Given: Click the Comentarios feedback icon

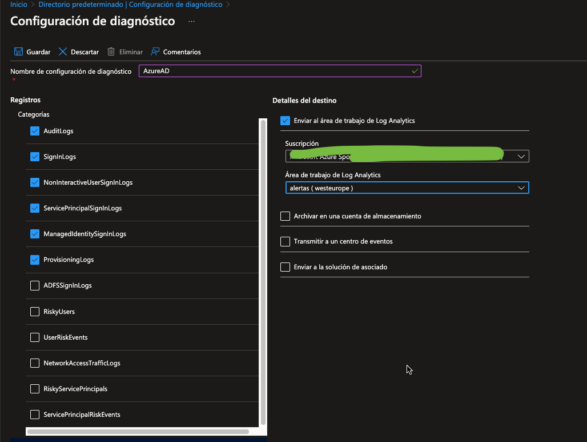Looking at the screenshot, I should 155,52.
